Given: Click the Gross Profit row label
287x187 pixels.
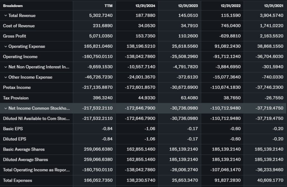Looking at the screenshot, I should coord(15,36).
